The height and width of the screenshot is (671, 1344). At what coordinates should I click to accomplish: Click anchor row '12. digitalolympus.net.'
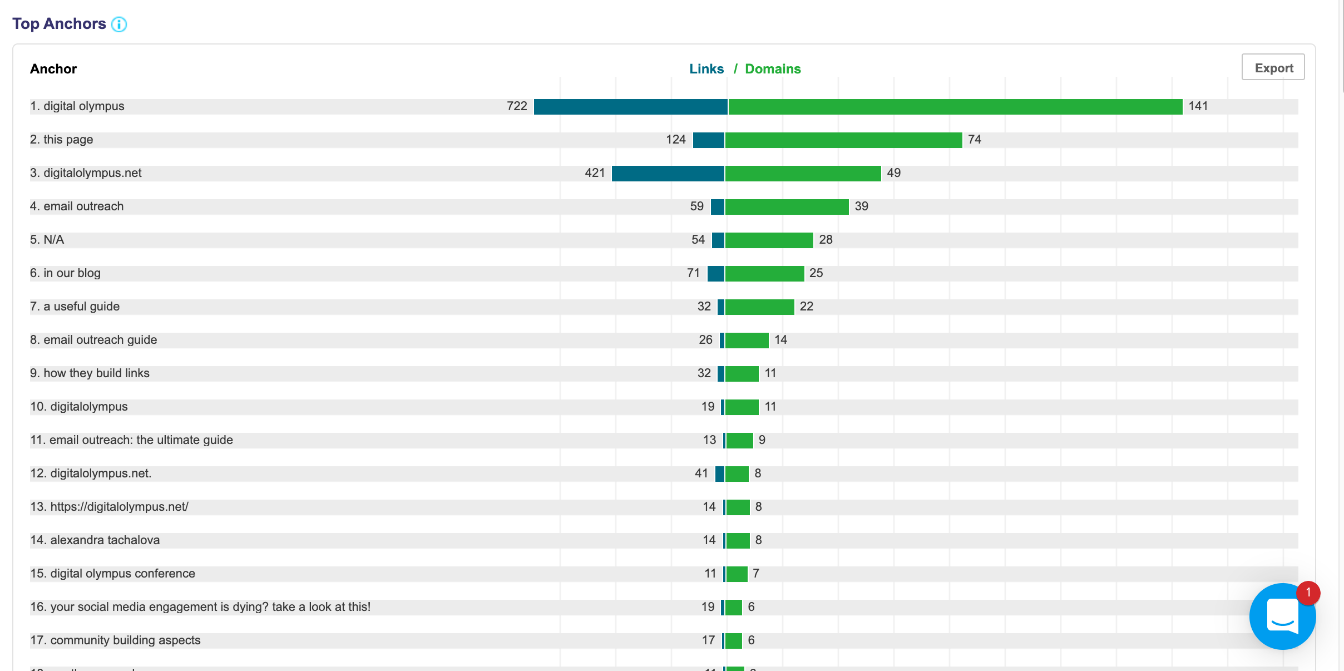(664, 473)
